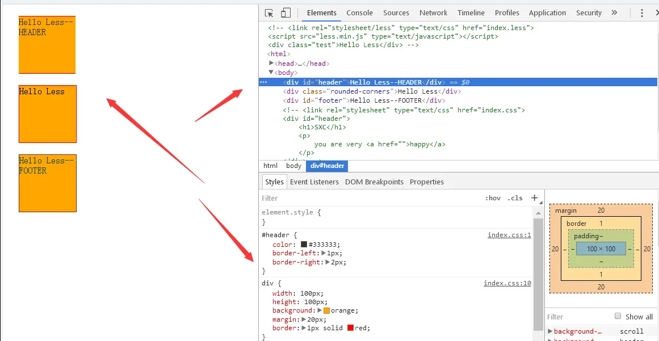The height and width of the screenshot is (341, 659).
Task: Click the #header selector text
Action: click(x=275, y=235)
